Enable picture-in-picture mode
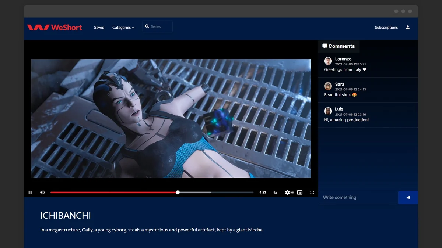The image size is (442, 248). tap(300, 192)
